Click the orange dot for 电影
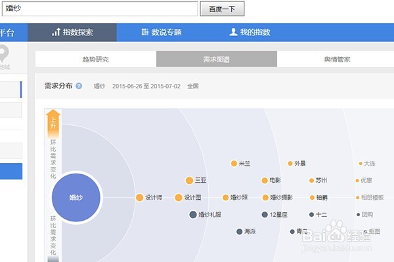Image resolution: width=394 pixels, height=262 pixels. 265,181
